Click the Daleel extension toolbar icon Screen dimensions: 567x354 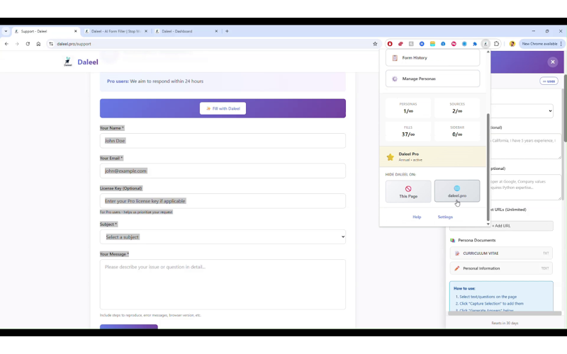(x=485, y=44)
